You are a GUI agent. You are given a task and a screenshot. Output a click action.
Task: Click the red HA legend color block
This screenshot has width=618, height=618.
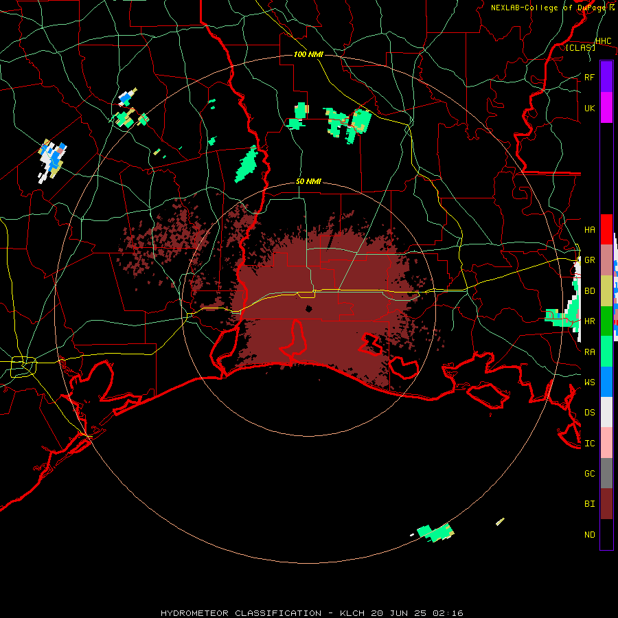click(606, 229)
